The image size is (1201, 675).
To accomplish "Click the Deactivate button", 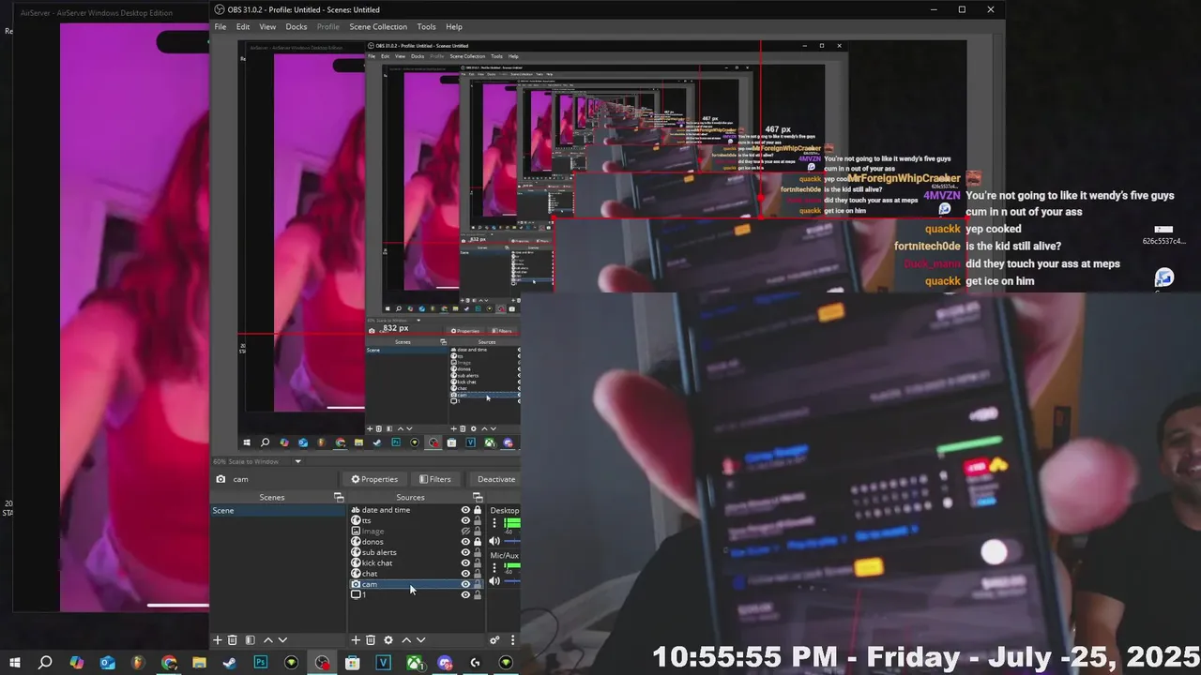I will pyautogui.click(x=495, y=479).
